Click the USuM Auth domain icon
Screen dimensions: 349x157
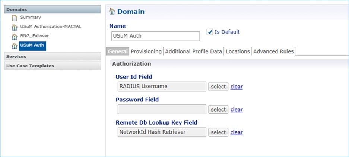coord(15,45)
